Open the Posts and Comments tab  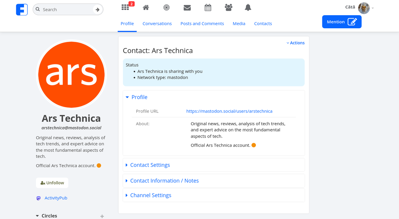202,24
